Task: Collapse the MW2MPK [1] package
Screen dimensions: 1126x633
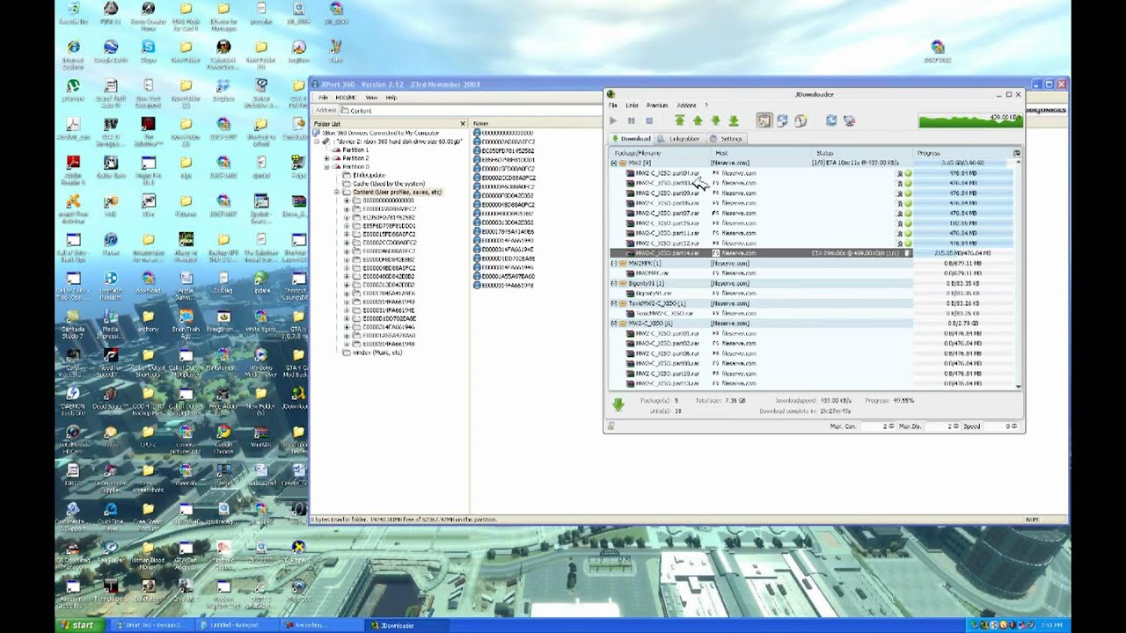Action: (614, 263)
